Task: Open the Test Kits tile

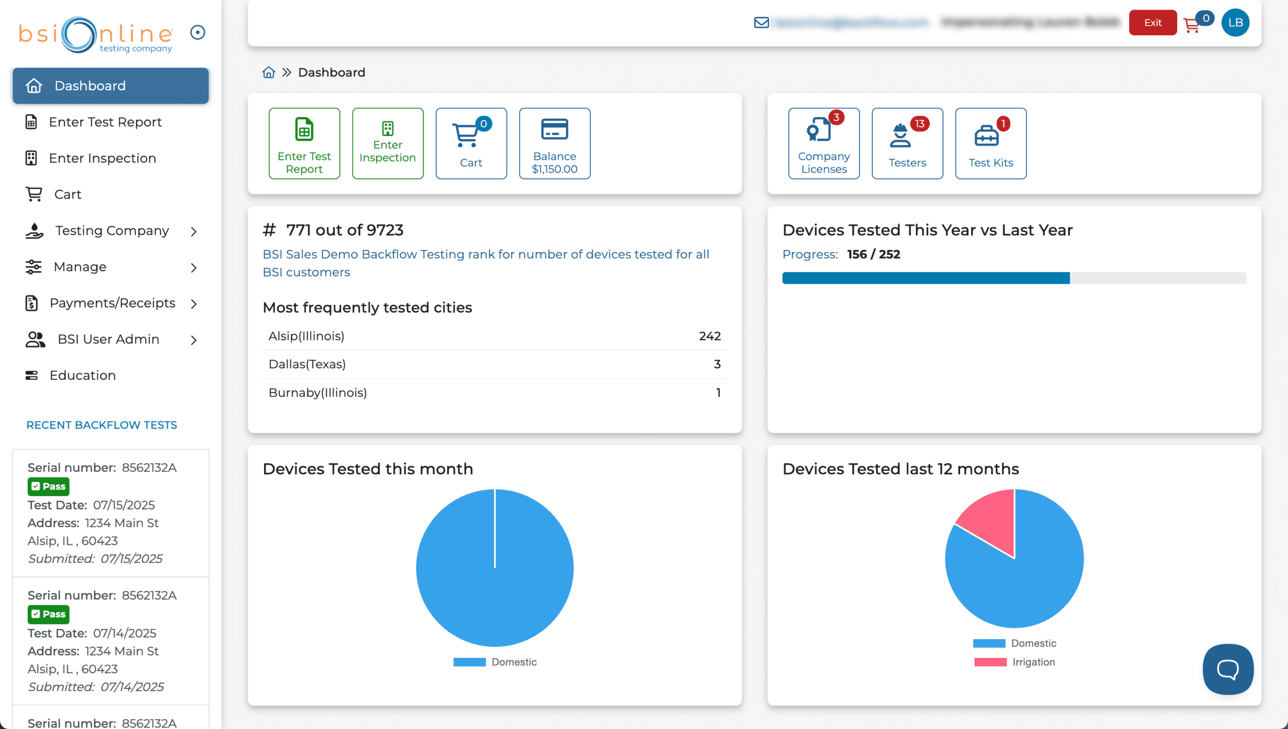Action: (x=990, y=143)
